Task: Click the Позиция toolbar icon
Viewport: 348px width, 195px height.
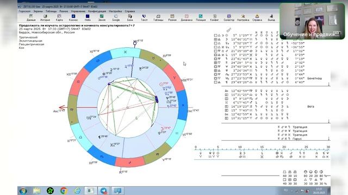Action: pyautogui.click(x=201, y=18)
